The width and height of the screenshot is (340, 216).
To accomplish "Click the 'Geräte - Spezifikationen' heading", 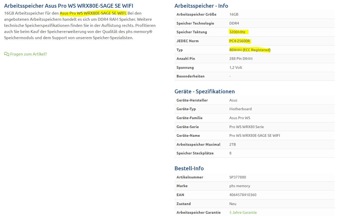I will click(x=204, y=91).
